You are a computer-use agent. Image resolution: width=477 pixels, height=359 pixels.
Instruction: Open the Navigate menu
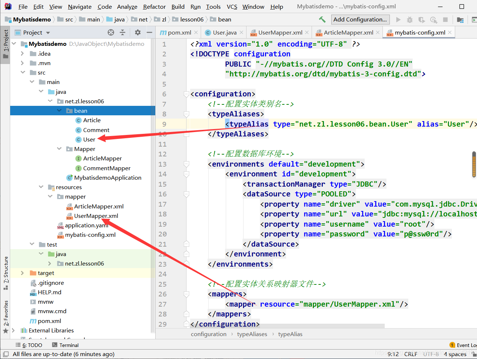pos(80,7)
